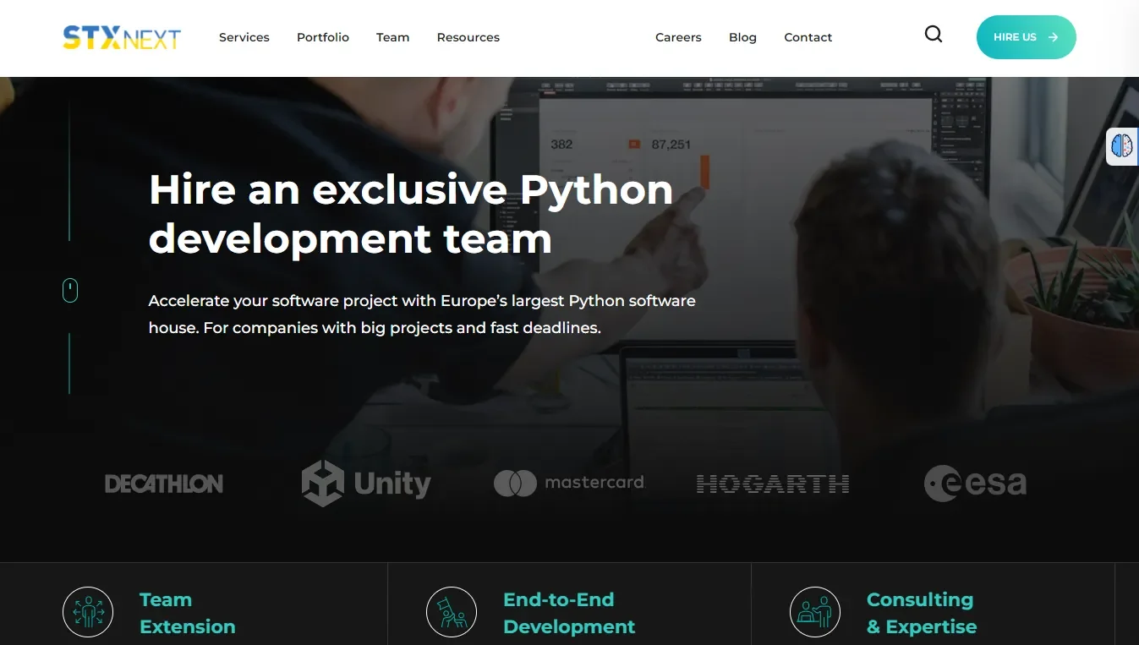Go to the Careers page
The width and height of the screenshot is (1139, 645).
[678, 37]
